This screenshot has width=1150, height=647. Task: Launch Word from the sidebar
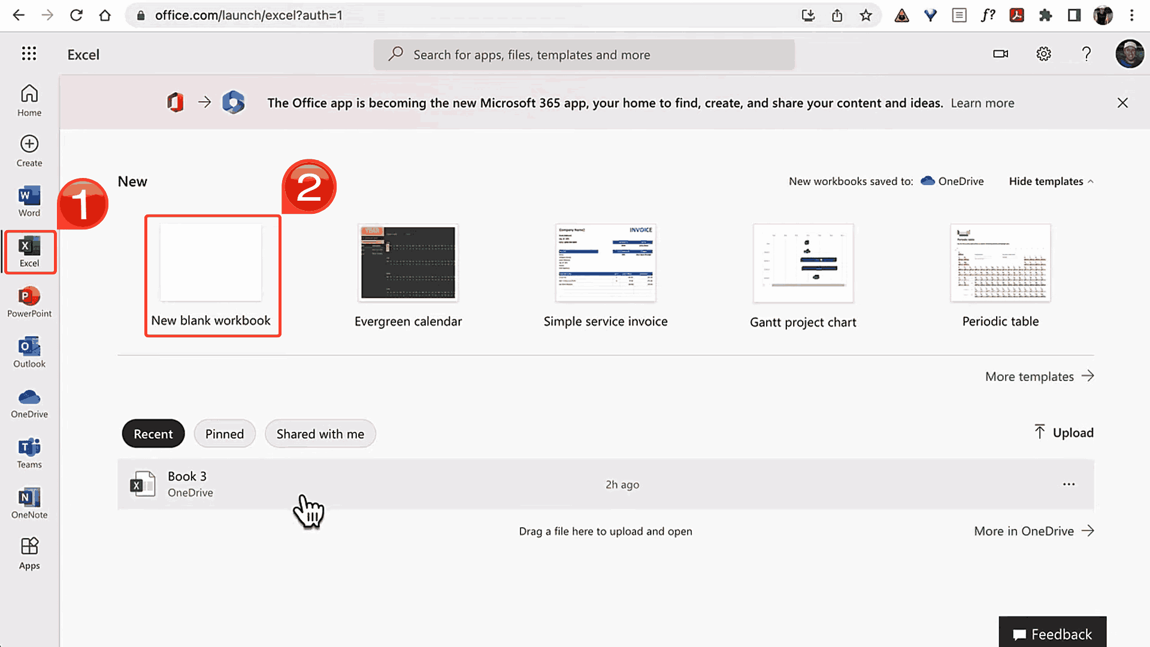29,201
